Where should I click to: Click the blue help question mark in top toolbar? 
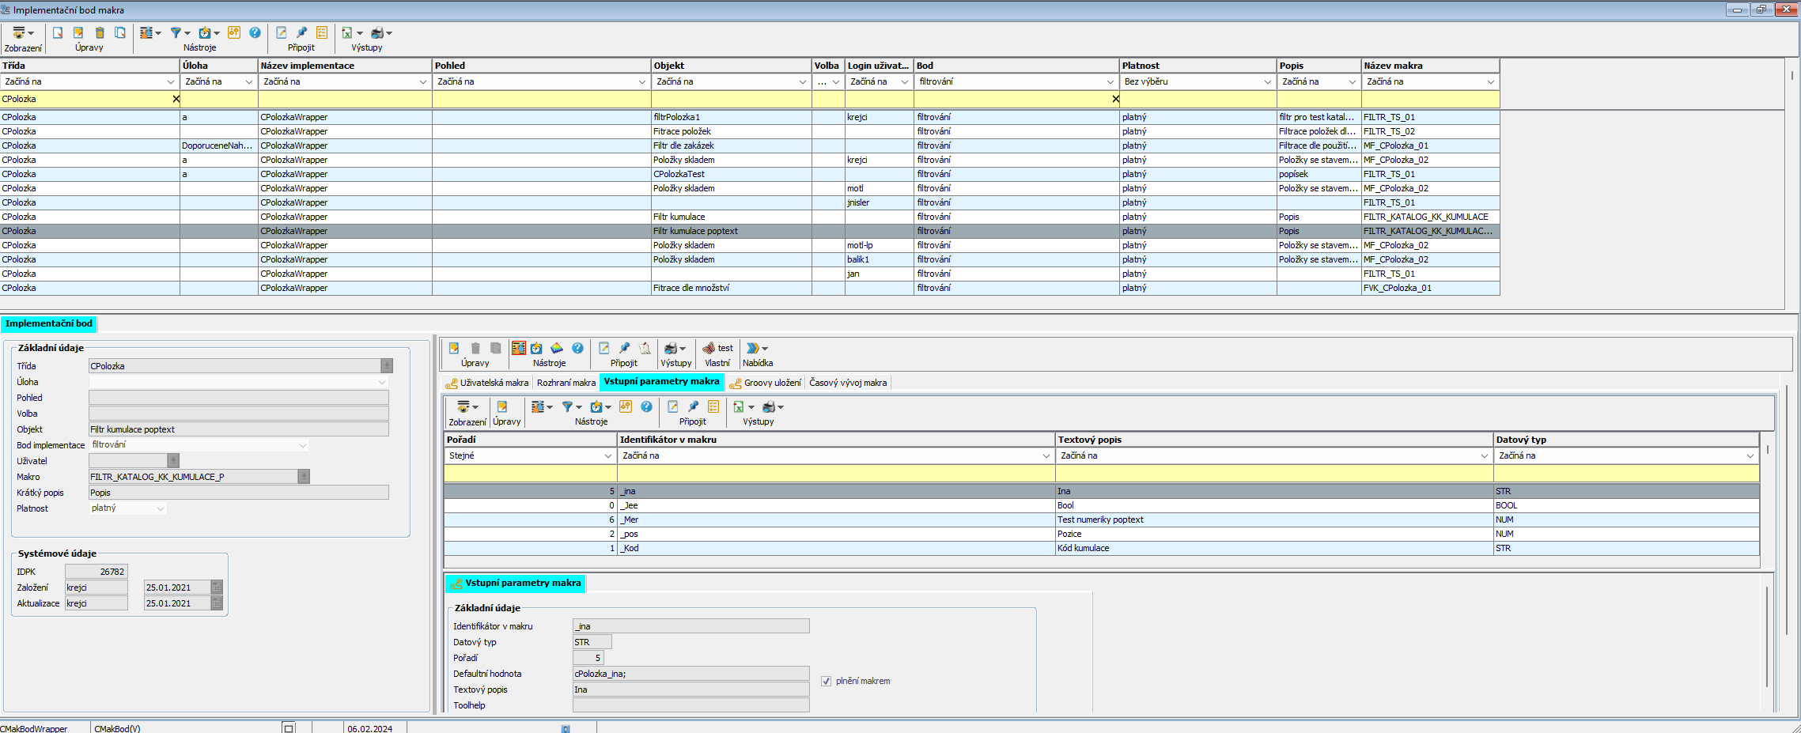[255, 32]
